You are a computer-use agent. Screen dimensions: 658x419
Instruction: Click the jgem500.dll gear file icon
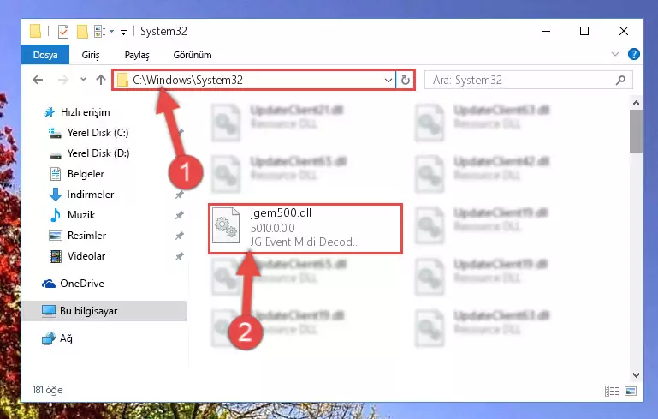point(226,225)
